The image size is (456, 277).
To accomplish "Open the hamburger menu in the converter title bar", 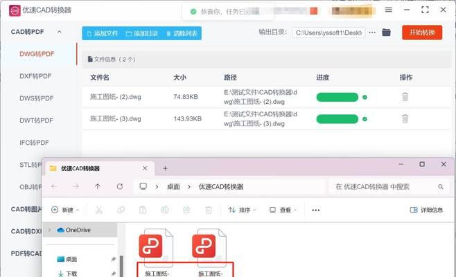I will (389, 10).
